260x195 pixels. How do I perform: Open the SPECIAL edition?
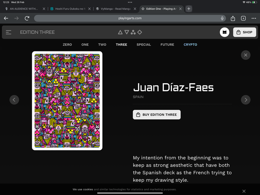click(144, 45)
